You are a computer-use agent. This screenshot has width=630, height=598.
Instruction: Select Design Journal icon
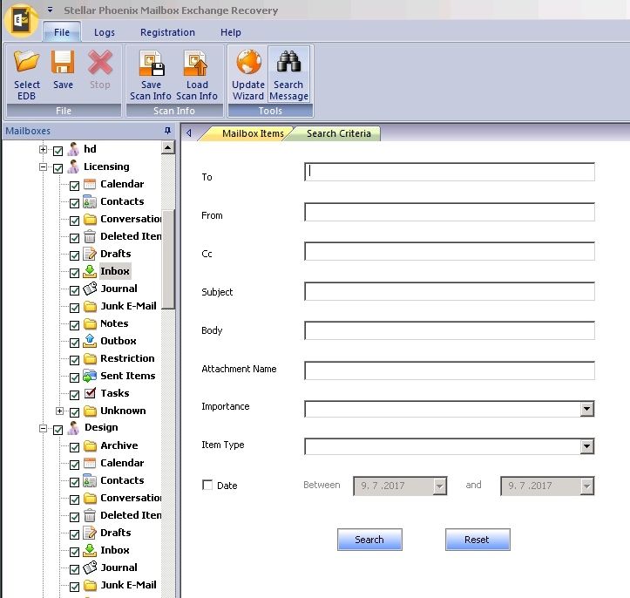coord(90,567)
